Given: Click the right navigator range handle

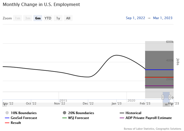Looking at the screenshot, I should pos(170,97).
